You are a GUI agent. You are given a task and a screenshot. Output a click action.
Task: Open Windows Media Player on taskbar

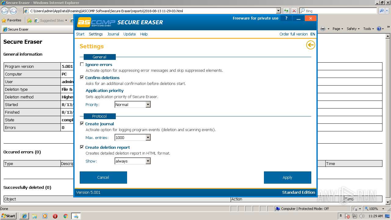(45, 216)
